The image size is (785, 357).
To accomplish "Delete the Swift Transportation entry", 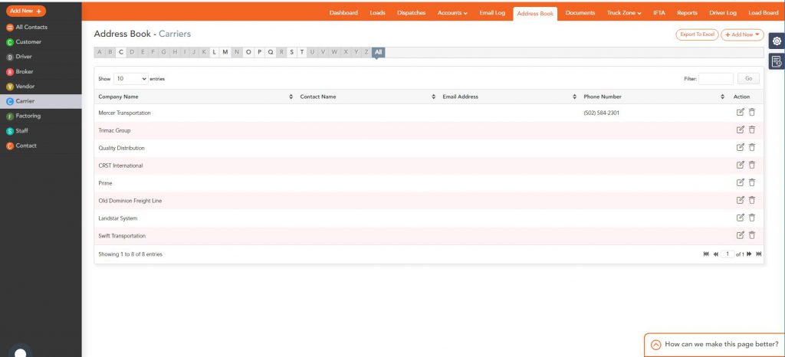I will click(x=751, y=235).
